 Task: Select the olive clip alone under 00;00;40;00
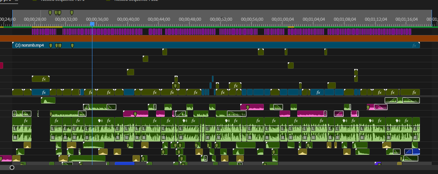[131, 72]
